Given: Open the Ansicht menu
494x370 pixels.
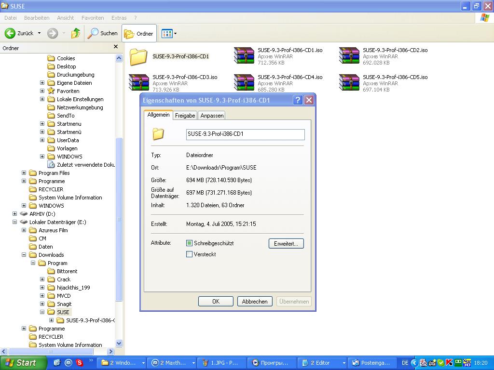Looking at the screenshot, I should [x=65, y=18].
